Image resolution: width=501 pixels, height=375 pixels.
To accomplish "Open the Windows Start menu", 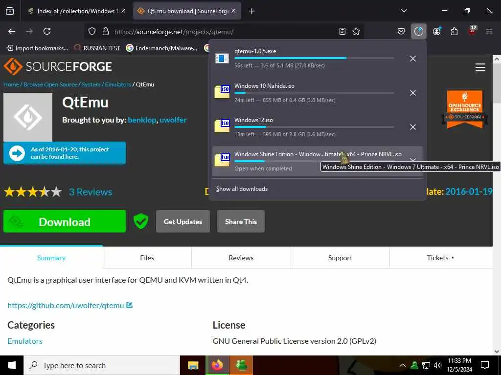I will coord(12,365).
